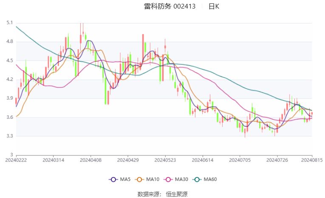Click the pink MA30 circle marker
The image size is (325, 198).
point(168,180)
